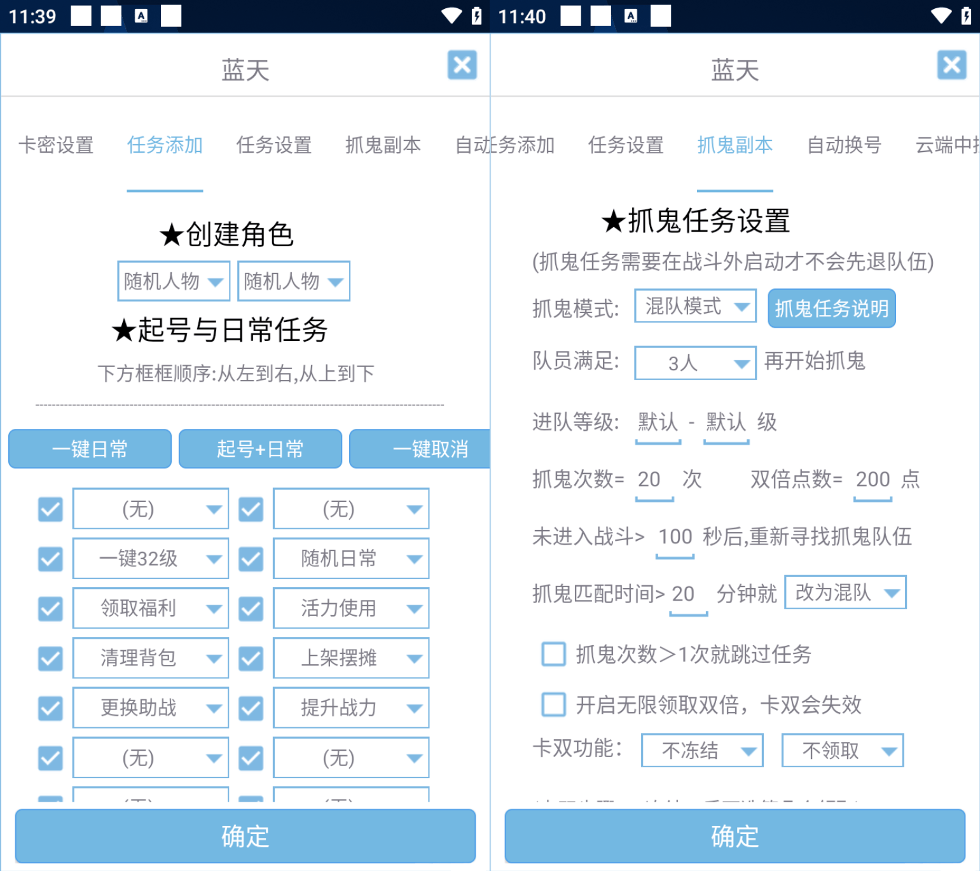Open the 不领取 dropdown
The height and width of the screenshot is (871, 980).
(842, 751)
